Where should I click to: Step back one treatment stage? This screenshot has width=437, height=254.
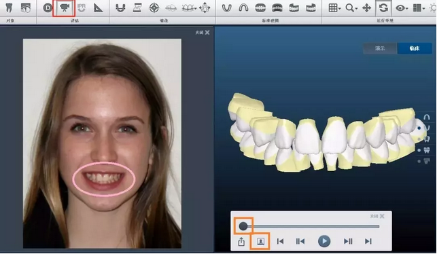pyautogui.click(x=300, y=241)
